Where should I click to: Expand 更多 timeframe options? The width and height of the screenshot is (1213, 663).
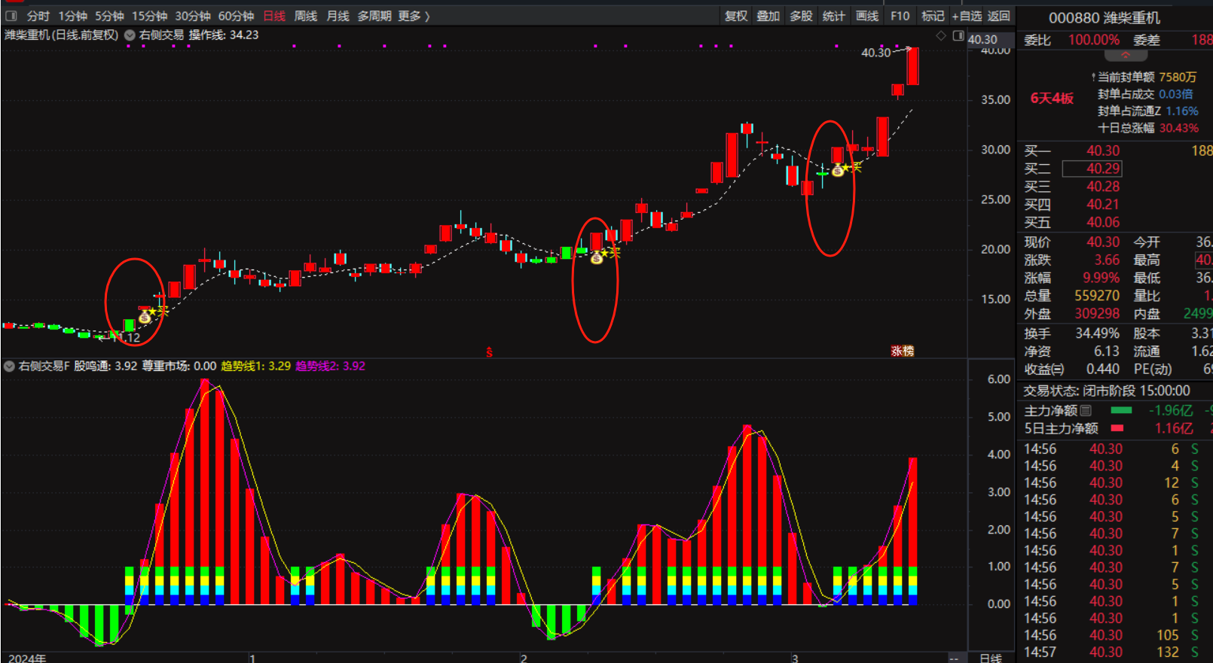(414, 16)
